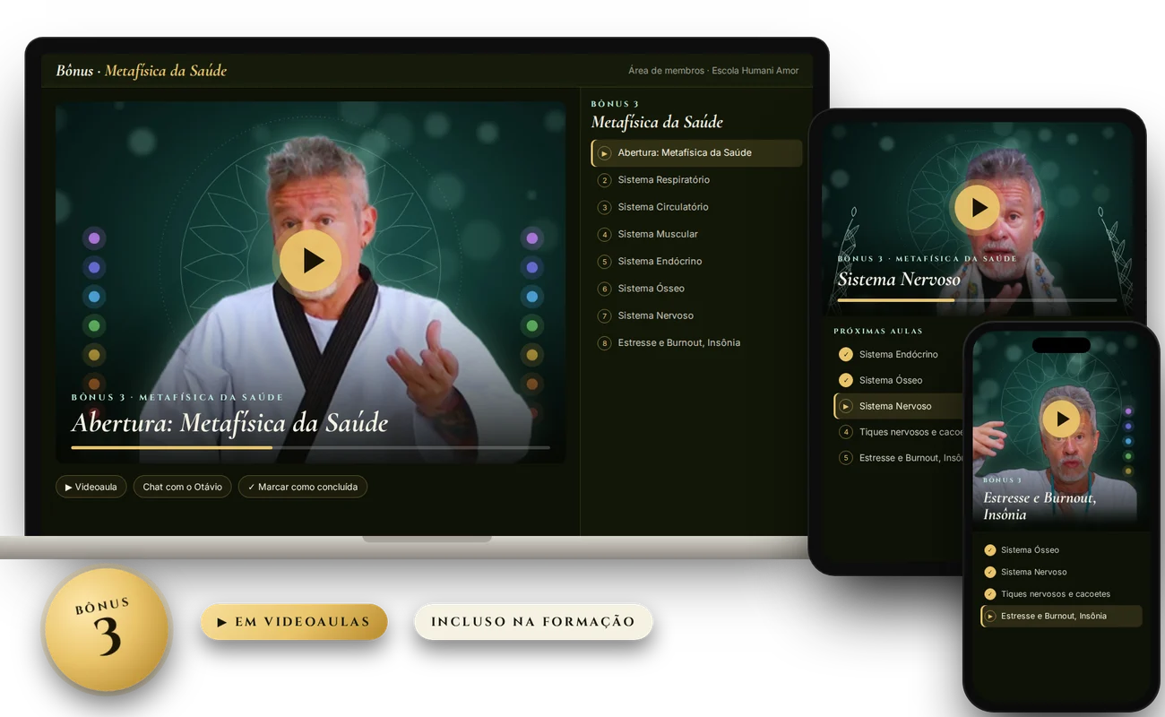Click the laptop video progress bar

(x=311, y=447)
